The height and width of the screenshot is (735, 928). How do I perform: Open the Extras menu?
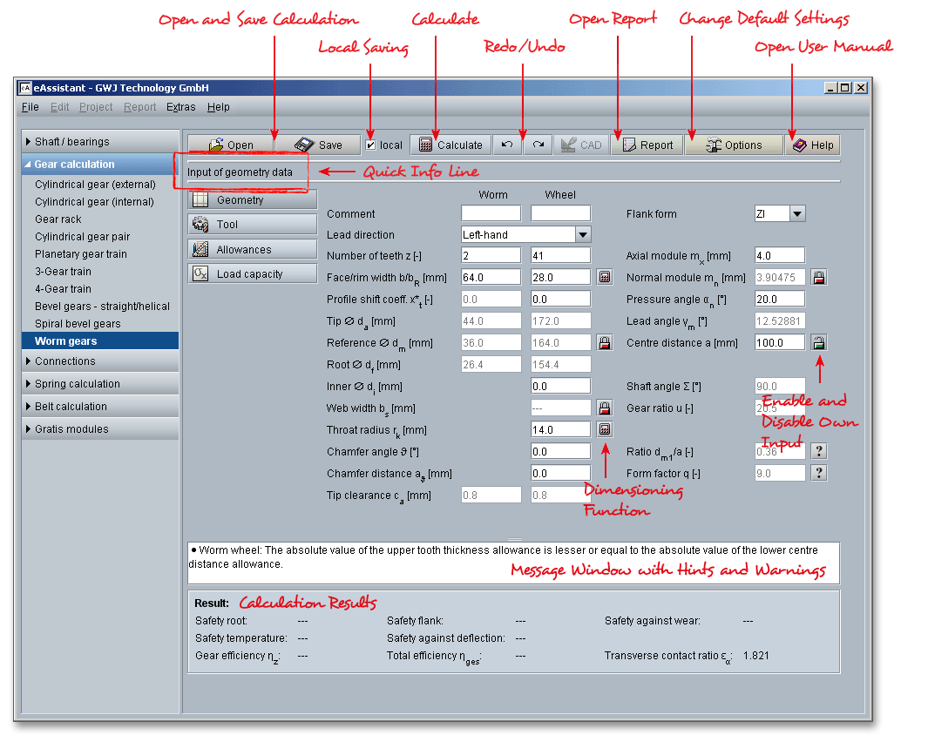181,107
